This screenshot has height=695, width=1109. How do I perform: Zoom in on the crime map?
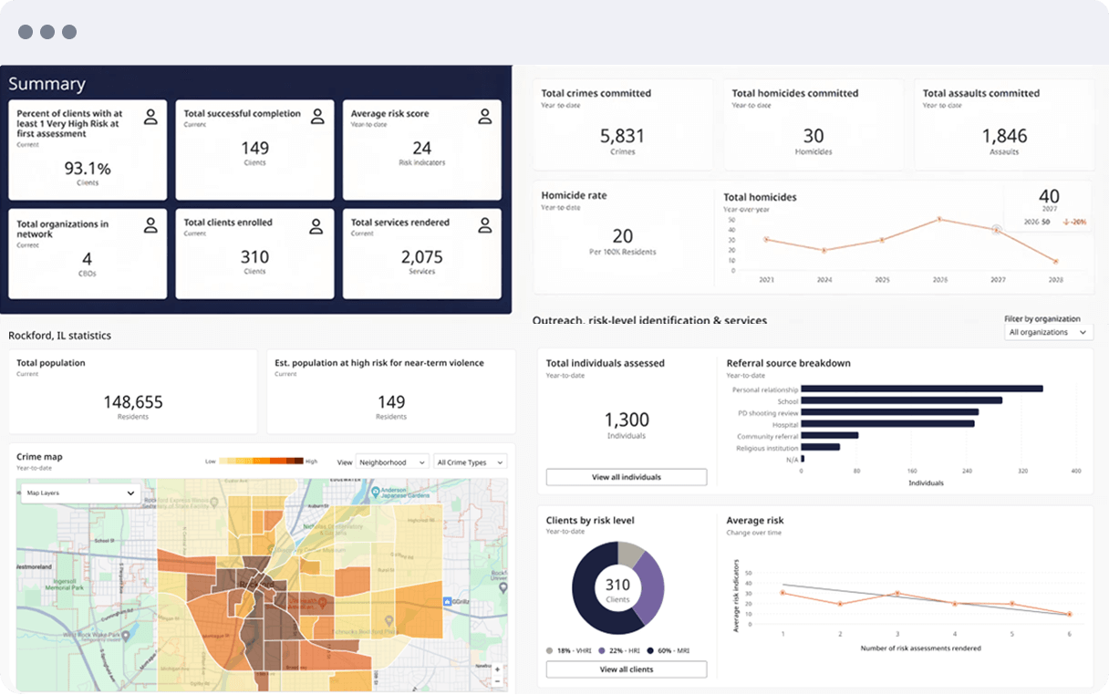[497, 668]
